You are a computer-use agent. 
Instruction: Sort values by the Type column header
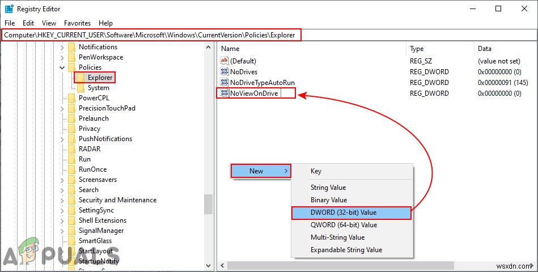(x=440, y=49)
